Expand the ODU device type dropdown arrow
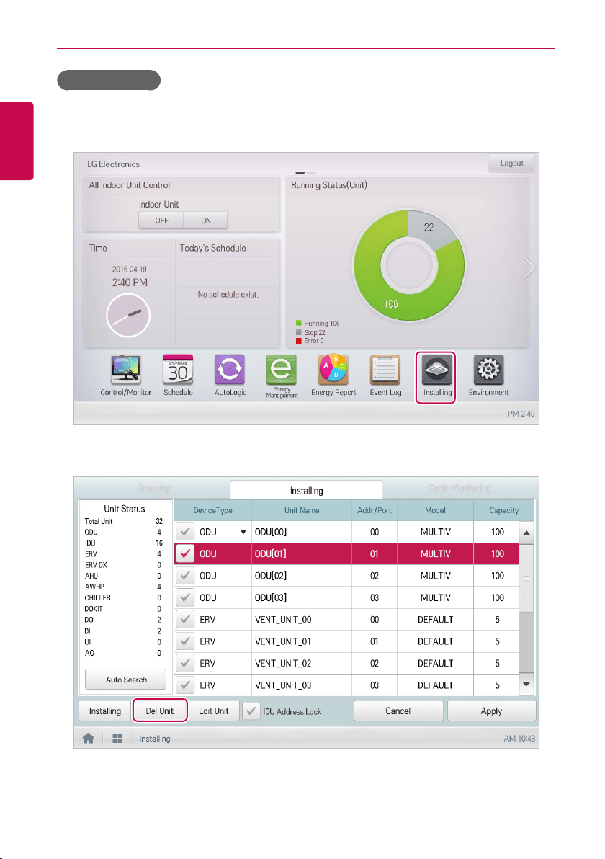 click(x=243, y=532)
